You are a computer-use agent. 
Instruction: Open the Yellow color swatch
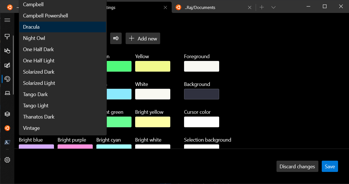click(x=153, y=66)
